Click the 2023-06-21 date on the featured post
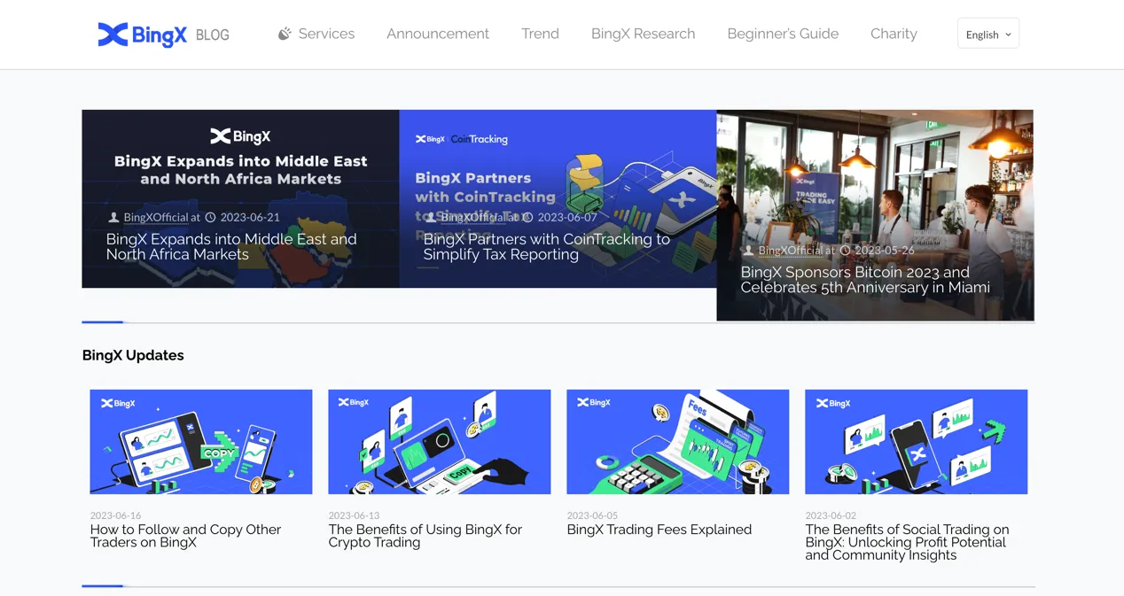Screen dimensions: 1124x596 (x=250, y=217)
